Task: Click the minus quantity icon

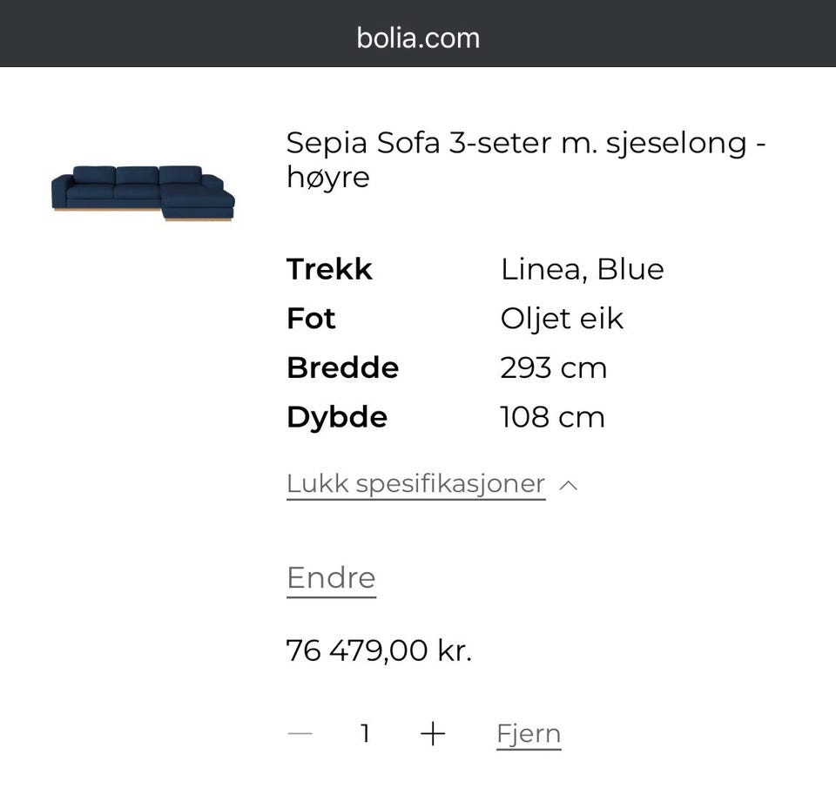Action: (300, 734)
